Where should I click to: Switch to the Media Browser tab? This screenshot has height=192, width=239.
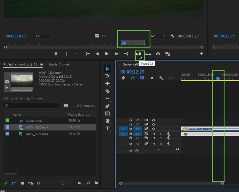(x=59, y=64)
